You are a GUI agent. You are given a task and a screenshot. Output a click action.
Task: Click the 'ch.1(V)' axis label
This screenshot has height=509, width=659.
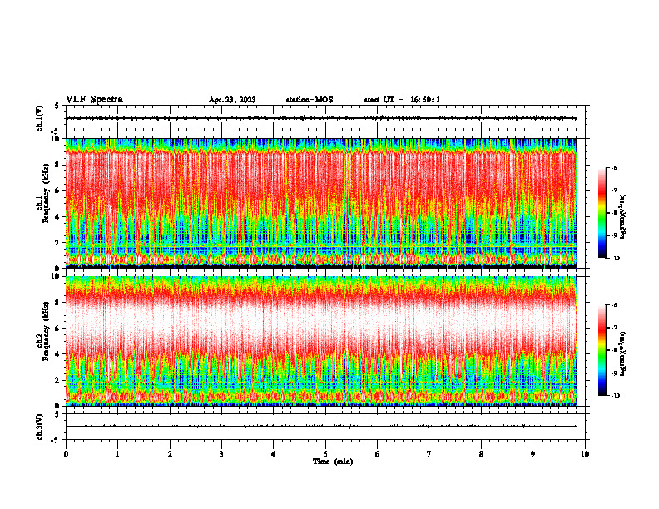click(x=40, y=118)
